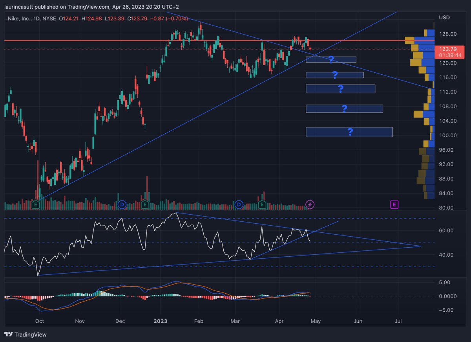The image size is (471, 342).
Task: Click the late-September green earnings E marker
Action: [36, 204]
